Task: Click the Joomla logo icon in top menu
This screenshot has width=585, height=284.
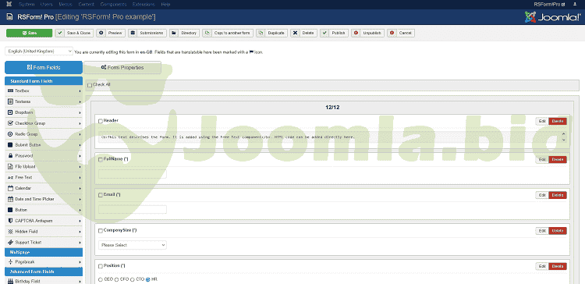Action: [x=9, y=5]
